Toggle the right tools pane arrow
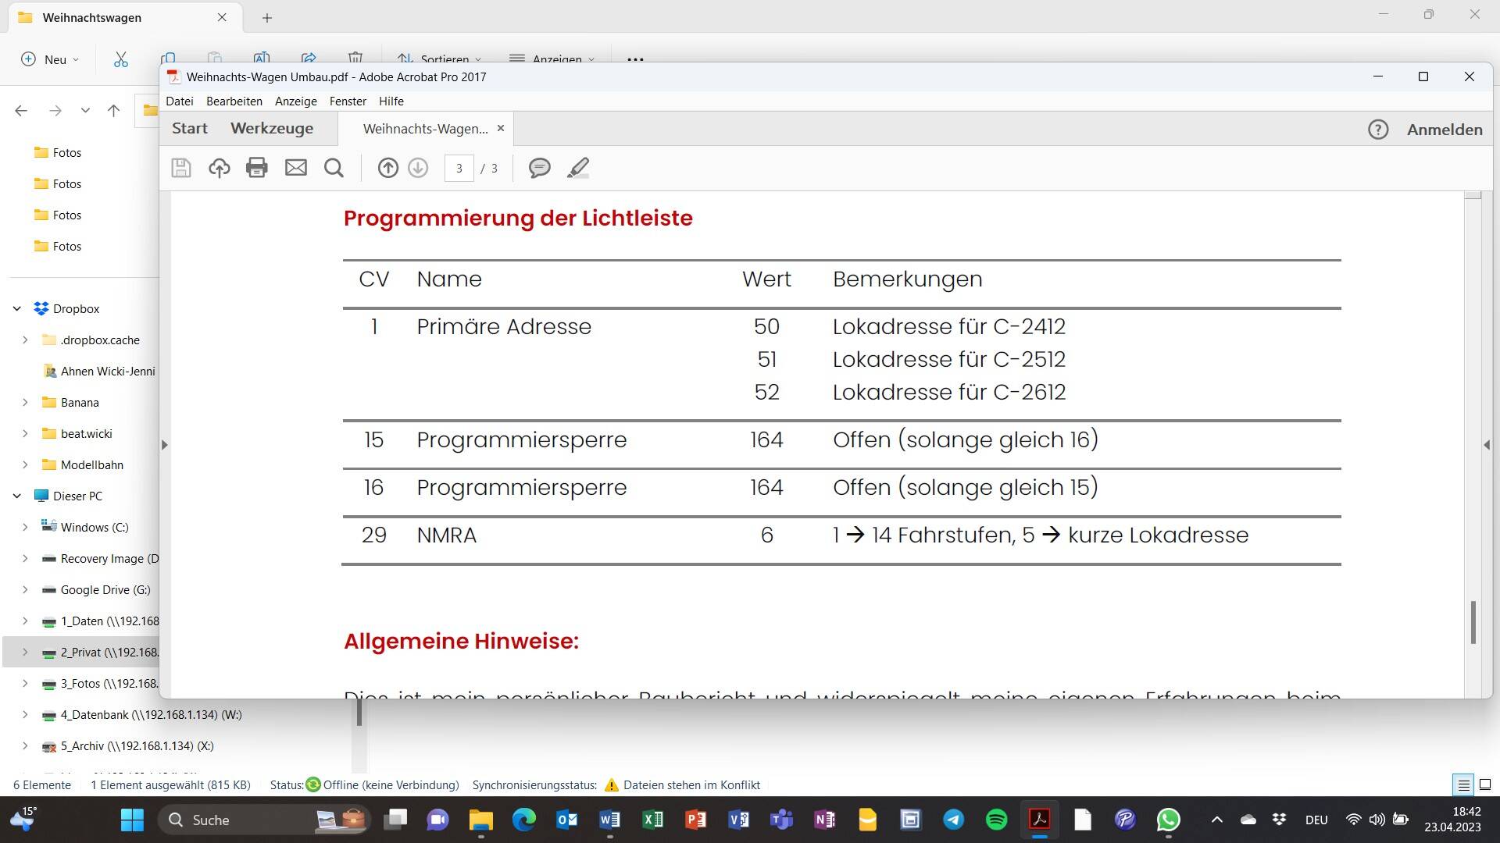The image size is (1500, 843). 1486,445
